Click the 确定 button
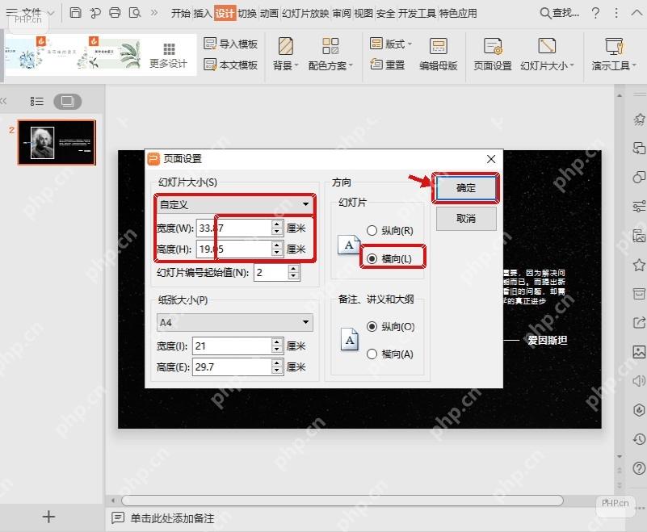The width and height of the screenshot is (647, 532). (x=466, y=188)
